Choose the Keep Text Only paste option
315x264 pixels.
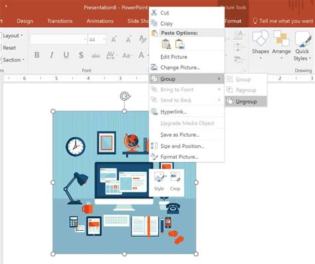coord(166,44)
